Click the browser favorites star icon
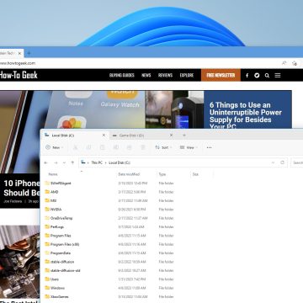 pyautogui.click(x=294, y=63)
